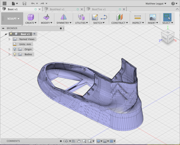180x145 pixels.
Task: Activate the Boot v1 component radio button
Action: pos(34,34)
